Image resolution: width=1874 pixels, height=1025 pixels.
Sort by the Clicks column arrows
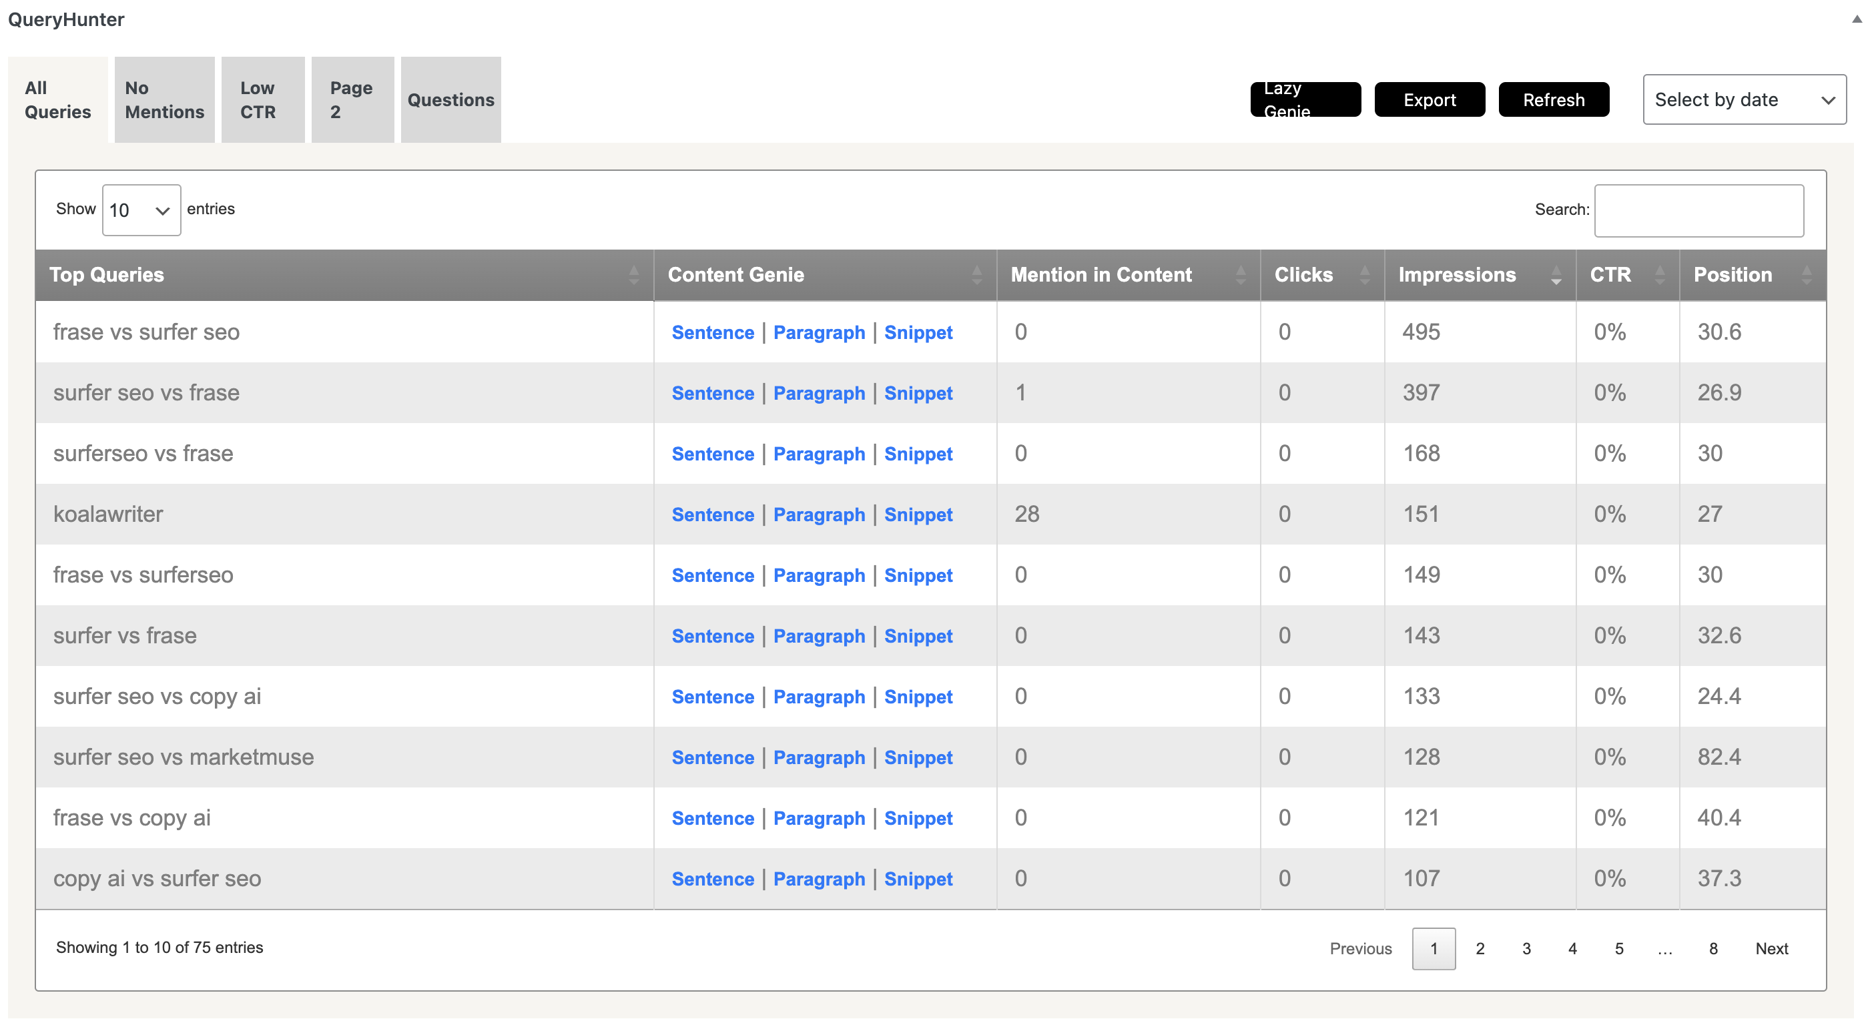point(1365,275)
